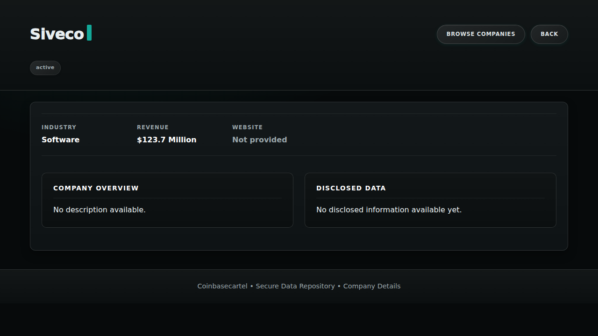The image size is (598, 336).
Task: Click the Disclosed Data heading
Action: click(351, 188)
